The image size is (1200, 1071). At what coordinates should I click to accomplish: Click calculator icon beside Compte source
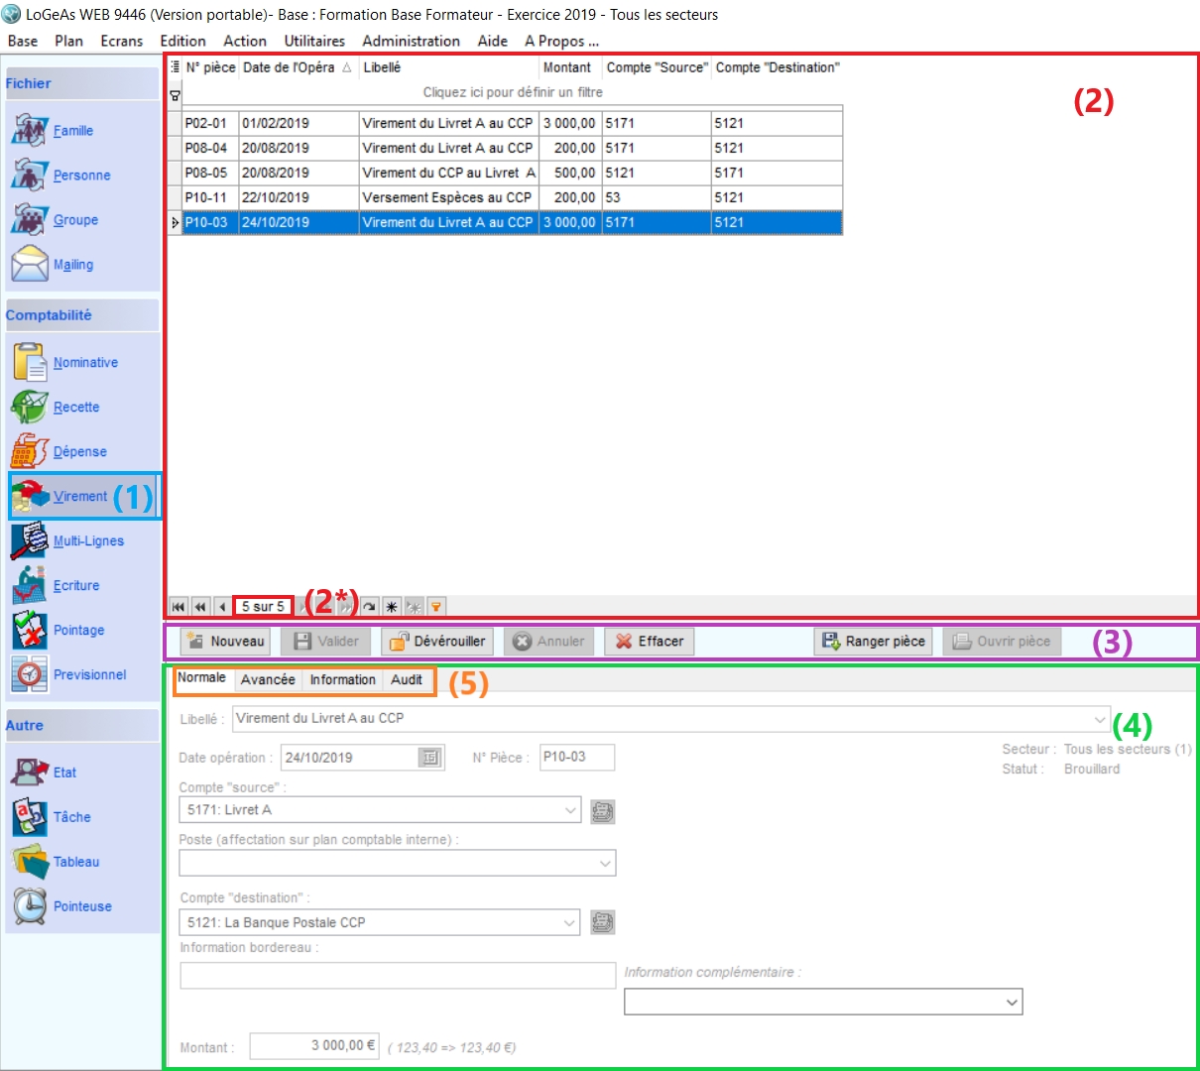click(602, 811)
